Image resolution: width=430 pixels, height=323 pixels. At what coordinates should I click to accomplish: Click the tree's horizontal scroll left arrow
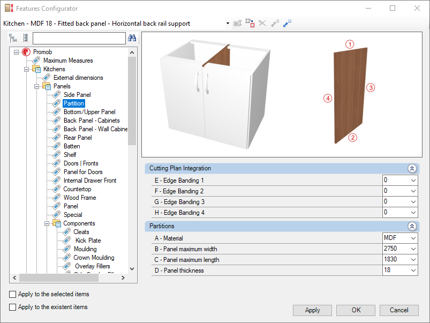[x=14, y=277]
